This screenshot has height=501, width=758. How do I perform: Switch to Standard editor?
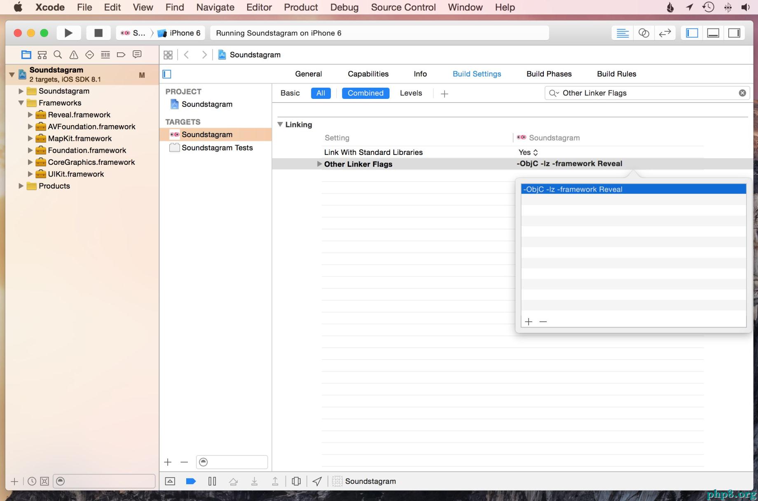pyautogui.click(x=622, y=33)
